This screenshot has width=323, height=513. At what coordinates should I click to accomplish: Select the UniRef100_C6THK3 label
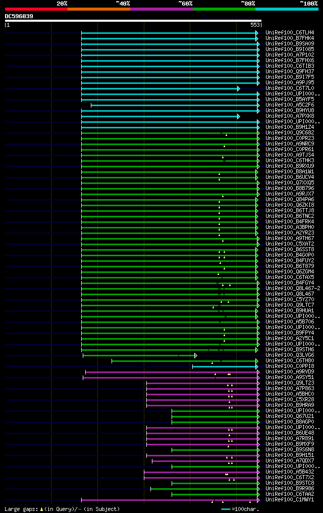click(x=290, y=161)
